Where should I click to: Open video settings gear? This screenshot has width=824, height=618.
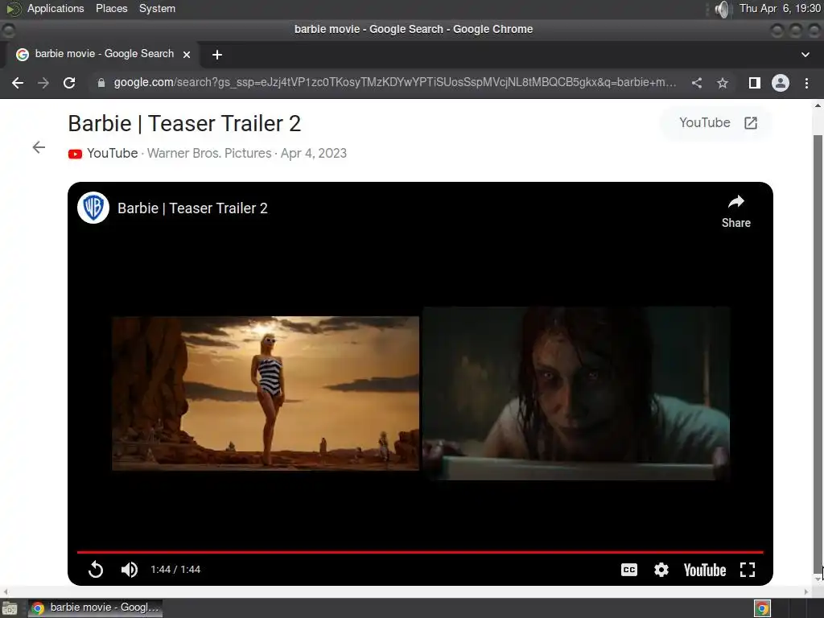pos(661,570)
